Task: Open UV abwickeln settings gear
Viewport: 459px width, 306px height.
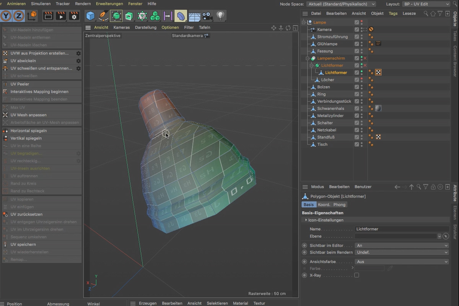Action: pos(78,61)
